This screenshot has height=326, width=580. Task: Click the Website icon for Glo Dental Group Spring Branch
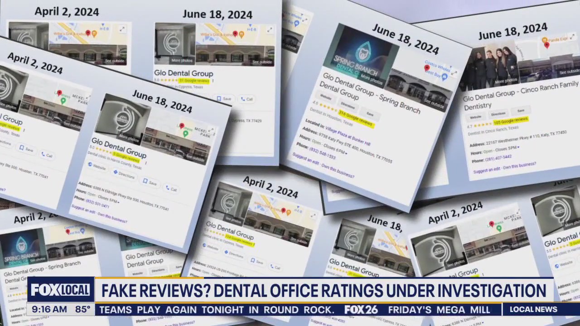pyautogui.click(x=325, y=97)
